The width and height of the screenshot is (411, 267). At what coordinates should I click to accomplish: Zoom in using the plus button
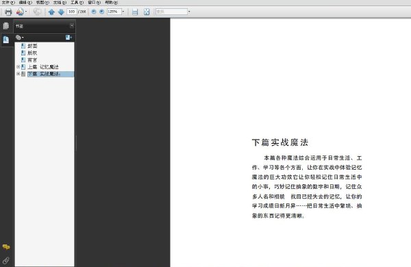(x=101, y=12)
